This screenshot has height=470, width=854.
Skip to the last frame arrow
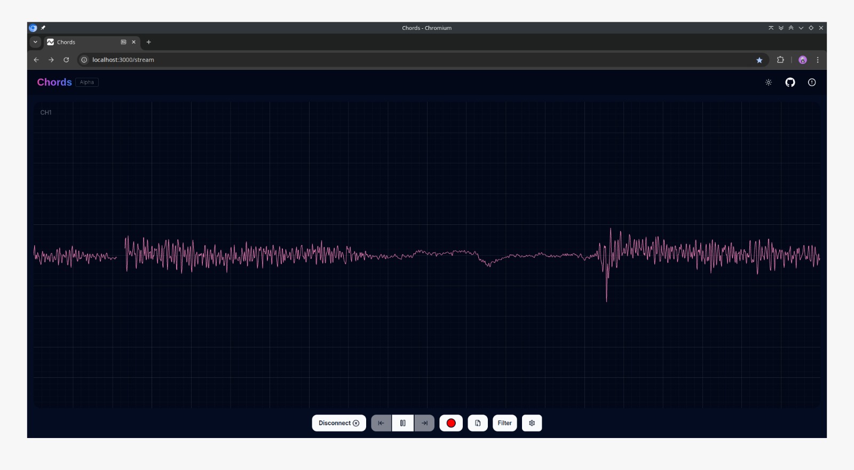point(424,423)
